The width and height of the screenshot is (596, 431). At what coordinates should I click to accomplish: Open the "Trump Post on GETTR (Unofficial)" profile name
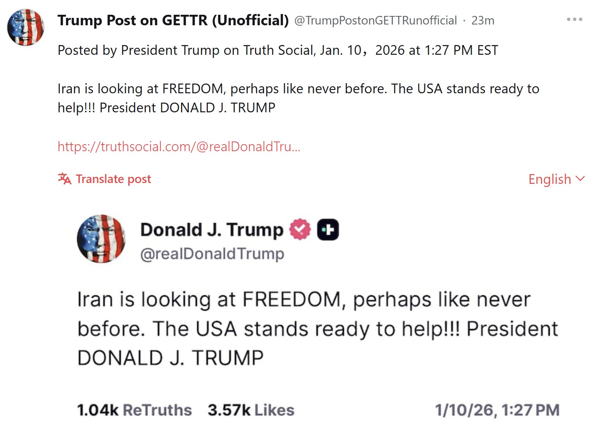click(173, 20)
